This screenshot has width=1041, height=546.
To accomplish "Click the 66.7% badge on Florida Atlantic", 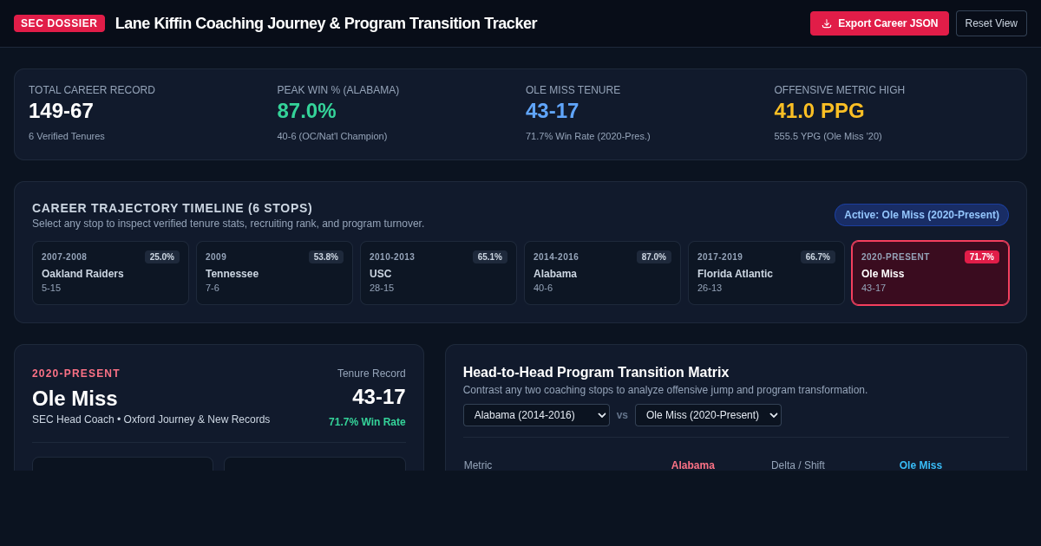I will 818,257.
